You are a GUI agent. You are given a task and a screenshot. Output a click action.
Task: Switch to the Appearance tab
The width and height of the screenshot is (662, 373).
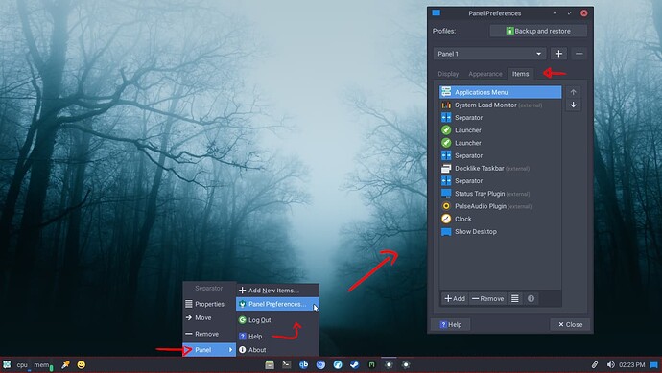click(x=485, y=74)
